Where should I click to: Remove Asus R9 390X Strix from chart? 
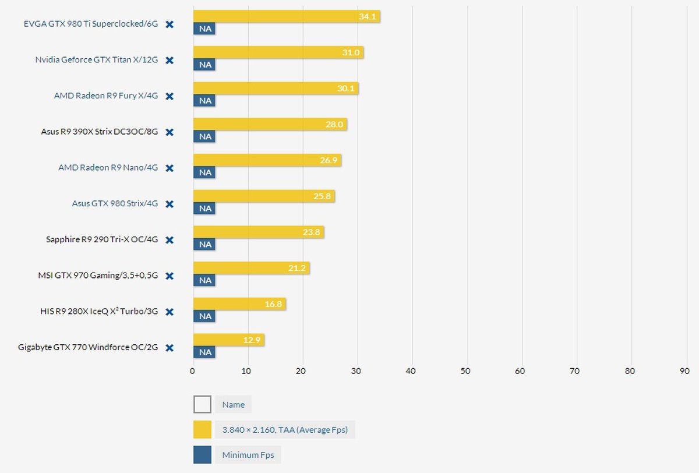point(170,132)
